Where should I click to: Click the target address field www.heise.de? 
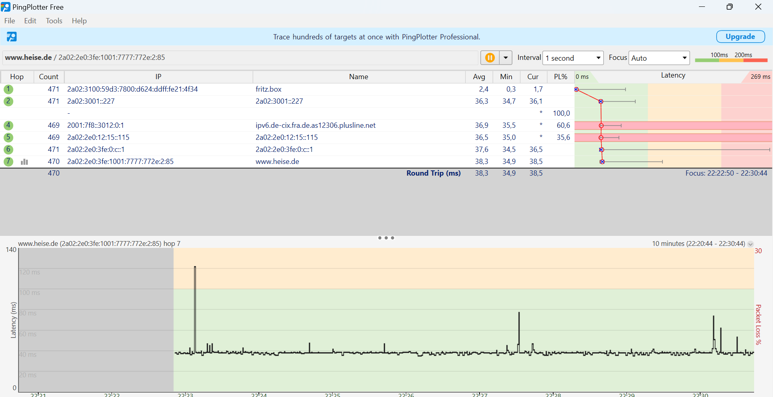(x=240, y=57)
